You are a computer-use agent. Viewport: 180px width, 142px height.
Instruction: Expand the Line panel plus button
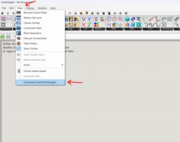click(x=91, y=29)
